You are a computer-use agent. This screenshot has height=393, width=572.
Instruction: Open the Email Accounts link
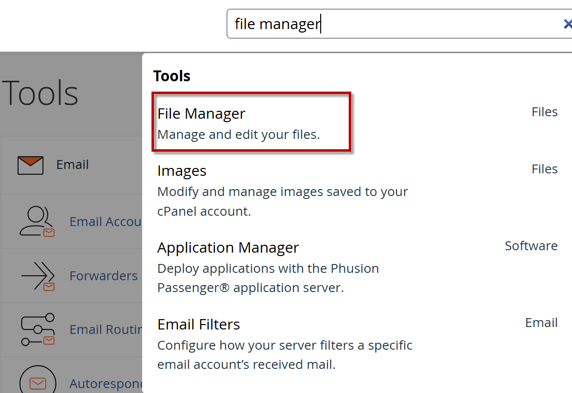(105, 222)
